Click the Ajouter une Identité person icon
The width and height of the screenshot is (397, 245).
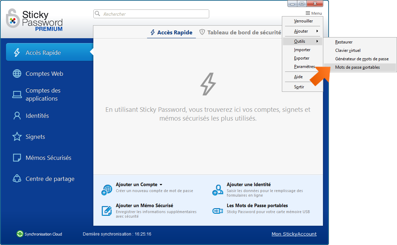(x=218, y=190)
